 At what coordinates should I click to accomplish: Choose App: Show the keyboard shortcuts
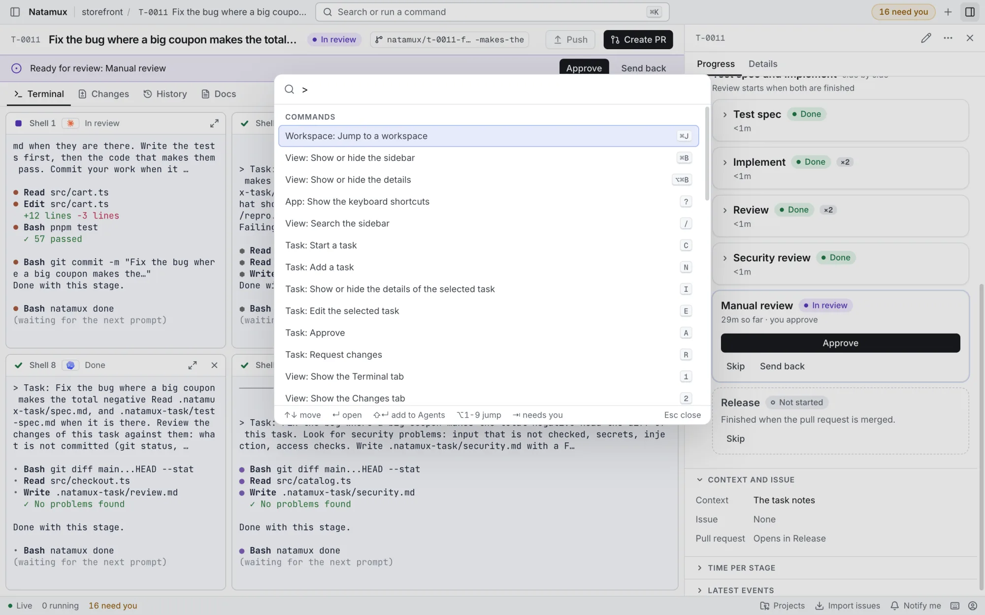[x=489, y=202]
